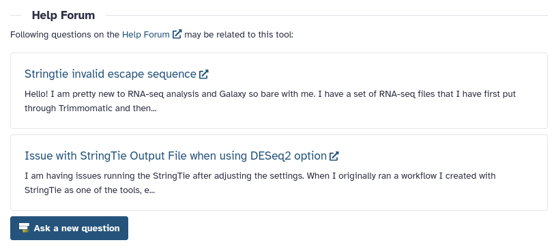Click excerpt starting 'I am having issues running'
The image size is (556, 249).
pyautogui.click(x=260, y=183)
